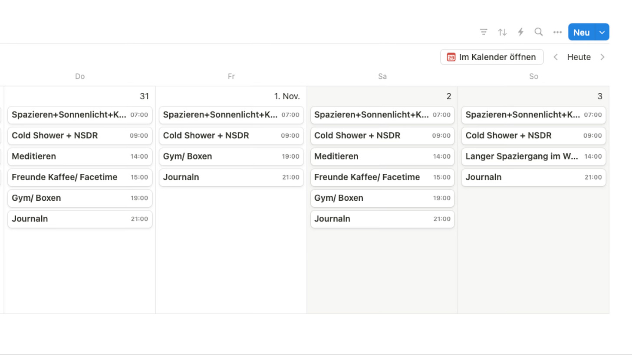Open the automations lightning bolt icon
Viewport: 632px width, 355px height.
[520, 32]
